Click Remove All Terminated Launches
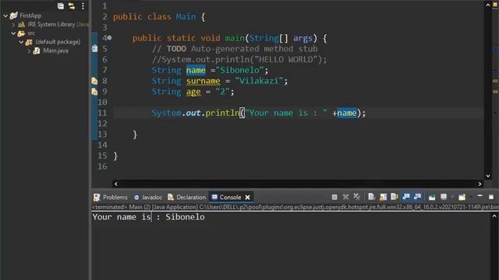The image size is (499, 280). click(x=357, y=197)
